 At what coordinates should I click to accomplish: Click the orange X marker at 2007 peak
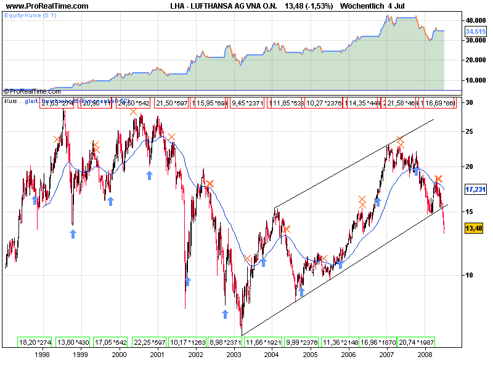click(401, 142)
